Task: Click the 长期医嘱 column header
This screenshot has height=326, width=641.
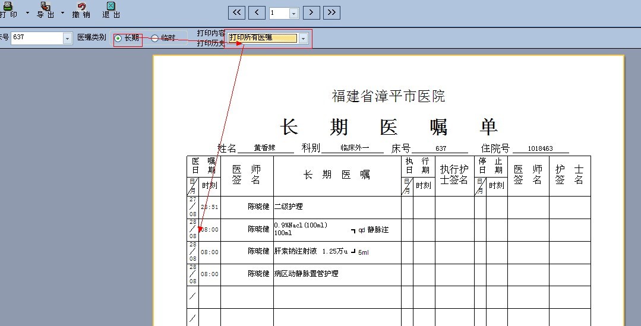Action: click(337, 175)
